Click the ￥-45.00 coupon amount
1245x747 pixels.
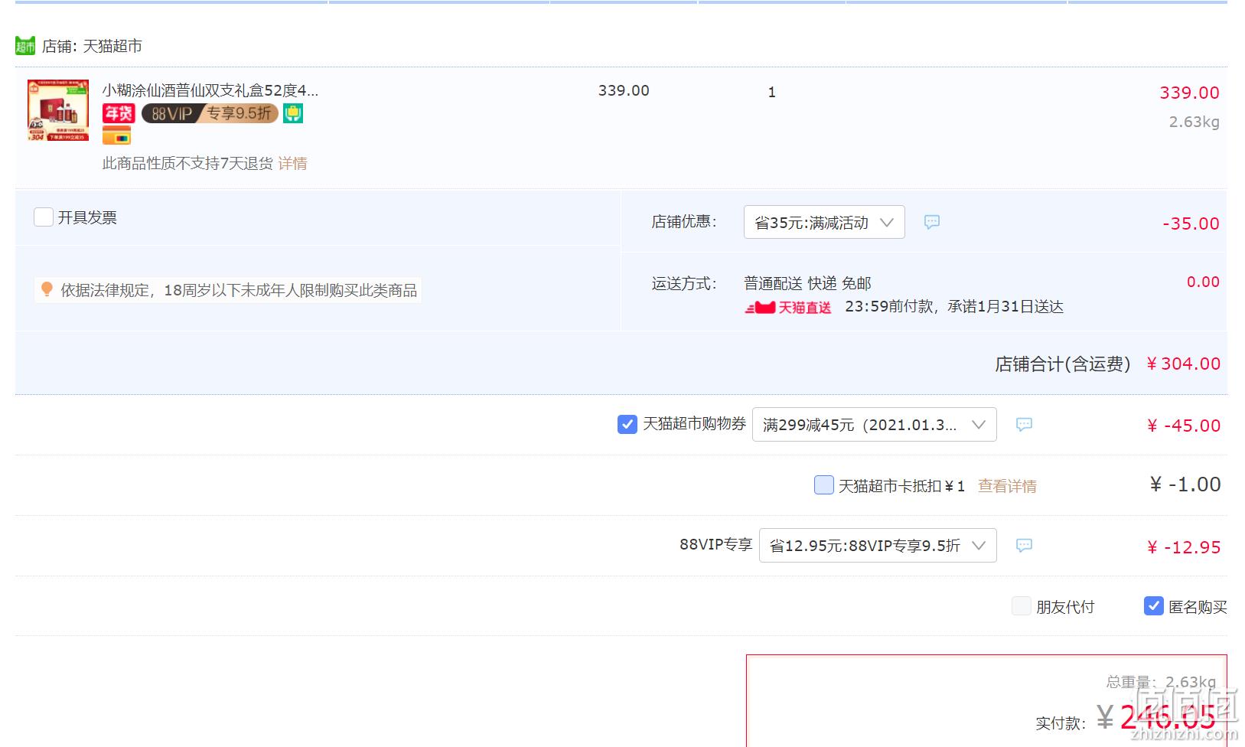click(1183, 426)
